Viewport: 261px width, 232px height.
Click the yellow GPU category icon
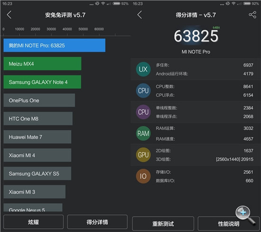[143, 155]
